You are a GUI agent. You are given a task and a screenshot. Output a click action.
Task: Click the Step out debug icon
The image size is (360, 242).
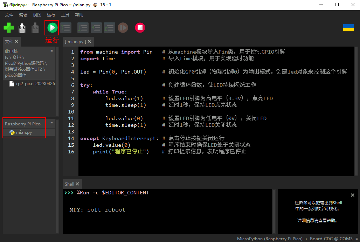tap(110, 28)
